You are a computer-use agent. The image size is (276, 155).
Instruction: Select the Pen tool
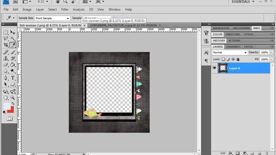(6, 78)
